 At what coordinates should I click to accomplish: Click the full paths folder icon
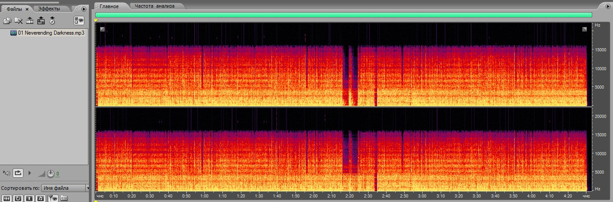(64, 198)
